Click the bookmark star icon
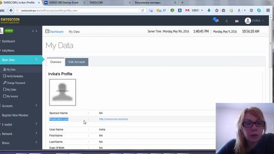This screenshot has width=274, height=154. [x=217, y=10]
